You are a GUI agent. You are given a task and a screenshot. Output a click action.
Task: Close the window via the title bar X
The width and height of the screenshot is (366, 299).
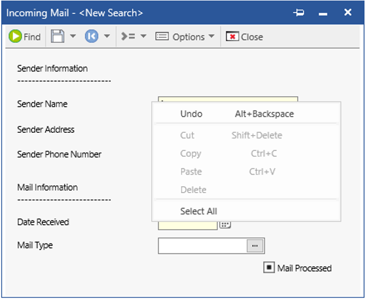[x=348, y=12]
